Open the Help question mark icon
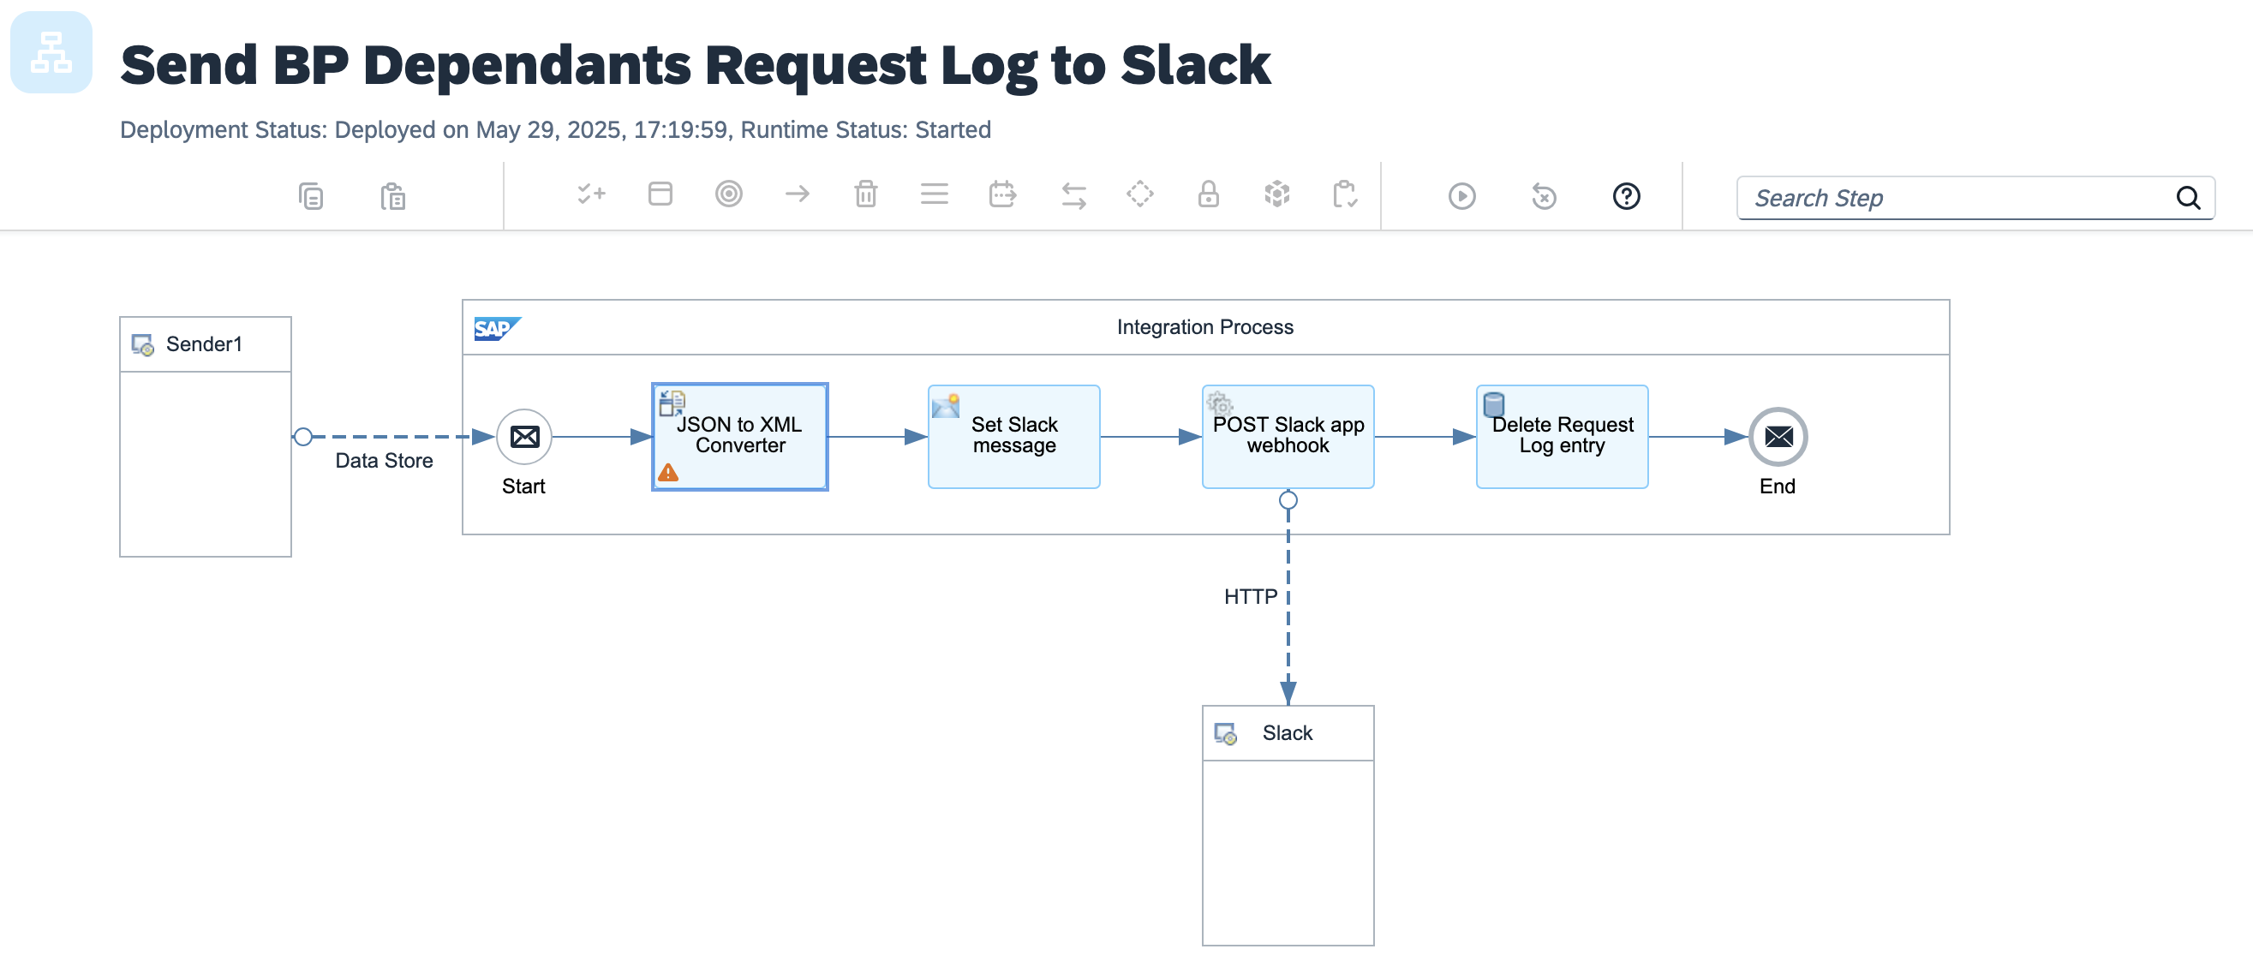Image resolution: width=2253 pixels, height=961 pixels. 1626,196
